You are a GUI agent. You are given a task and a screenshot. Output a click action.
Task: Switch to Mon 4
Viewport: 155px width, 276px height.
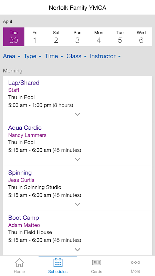click(99, 37)
